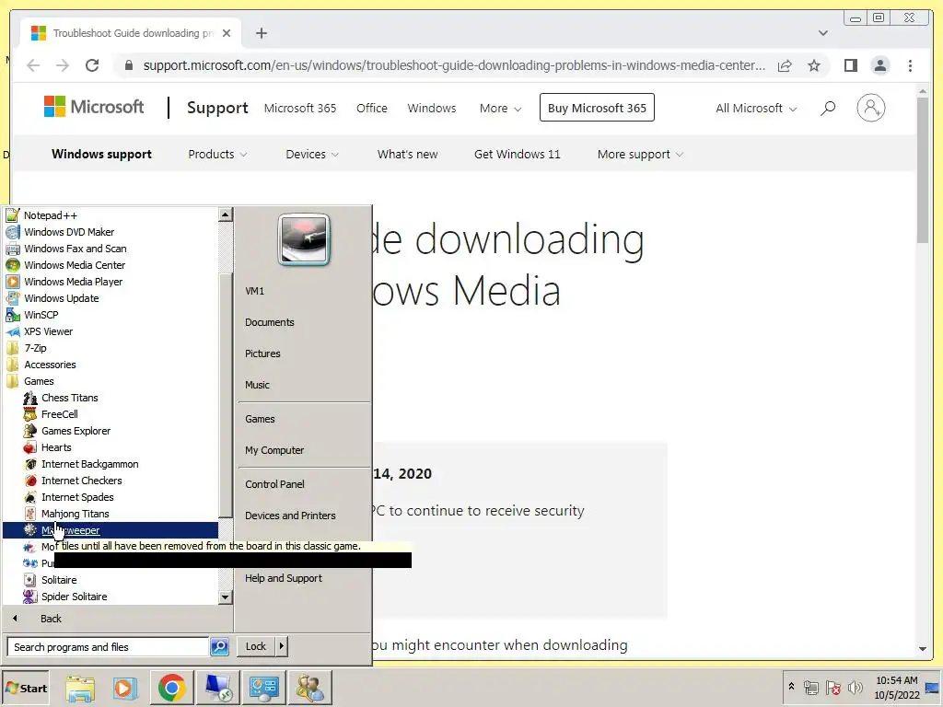Expand the Devices dropdown
The image size is (943, 707).
pyautogui.click(x=312, y=155)
